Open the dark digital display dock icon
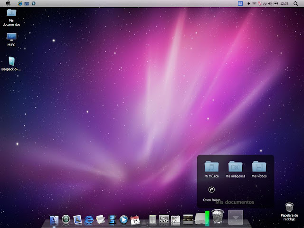 [188, 219]
